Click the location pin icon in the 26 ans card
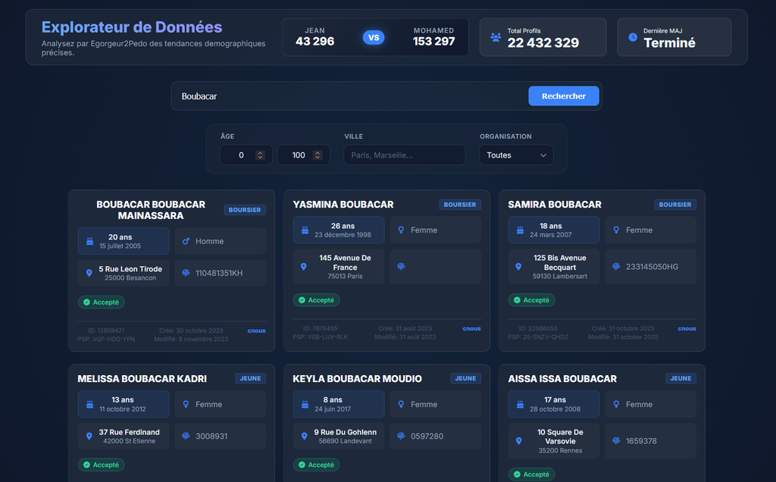The height and width of the screenshot is (482, 776). click(x=304, y=267)
